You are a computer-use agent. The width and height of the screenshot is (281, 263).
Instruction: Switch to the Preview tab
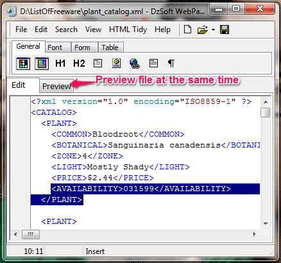[x=56, y=87]
